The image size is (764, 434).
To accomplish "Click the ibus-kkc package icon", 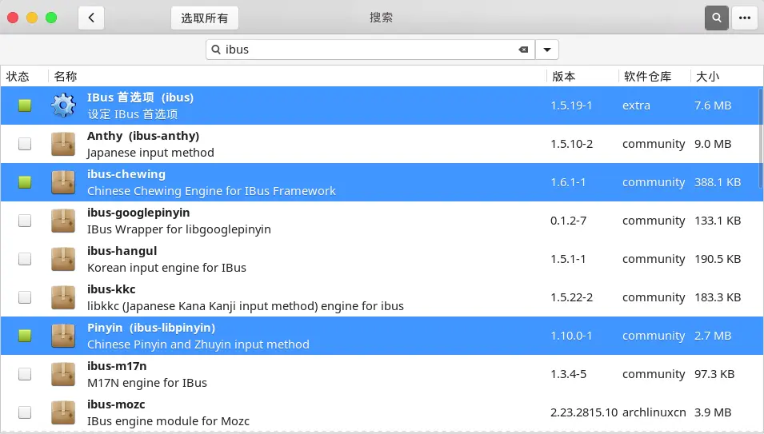I will click(63, 297).
